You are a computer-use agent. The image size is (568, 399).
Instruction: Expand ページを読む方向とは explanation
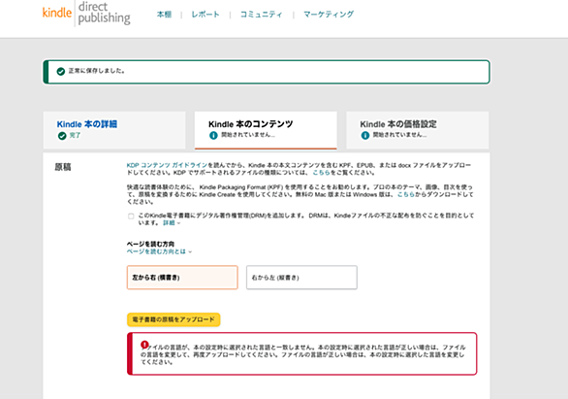pyautogui.click(x=159, y=251)
